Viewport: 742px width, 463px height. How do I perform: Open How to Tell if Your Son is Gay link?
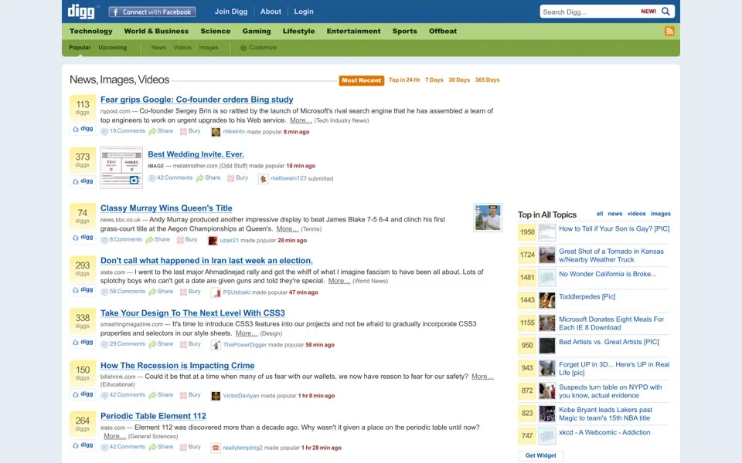[614, 228]
